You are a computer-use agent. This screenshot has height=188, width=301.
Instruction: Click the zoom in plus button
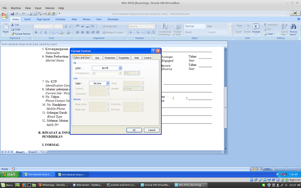(x=298, y=169)
